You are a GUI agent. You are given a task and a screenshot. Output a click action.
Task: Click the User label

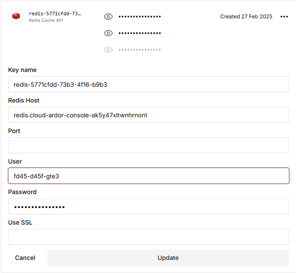click(x=15, y=161)
